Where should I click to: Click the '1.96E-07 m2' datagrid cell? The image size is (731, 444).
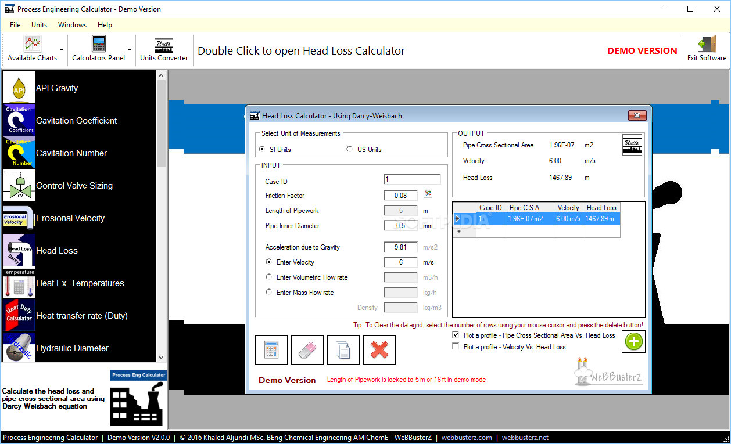530,219
